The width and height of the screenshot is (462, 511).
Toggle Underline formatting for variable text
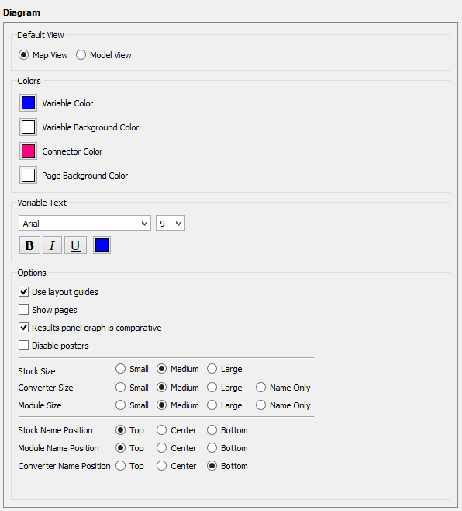click(x=75, y=245)
